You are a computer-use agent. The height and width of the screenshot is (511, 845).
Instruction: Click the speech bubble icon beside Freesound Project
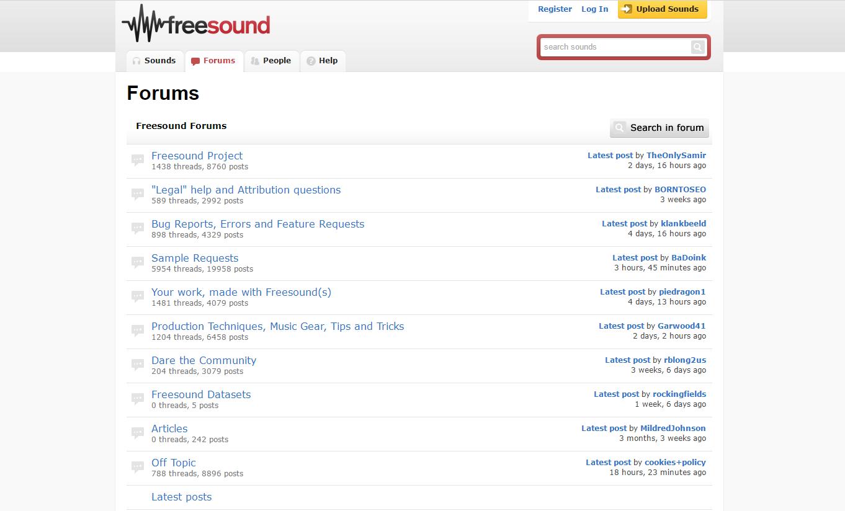(138, 161)
